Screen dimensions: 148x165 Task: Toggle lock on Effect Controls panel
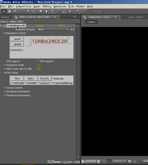pyautogui.click(x=16, y=17)
